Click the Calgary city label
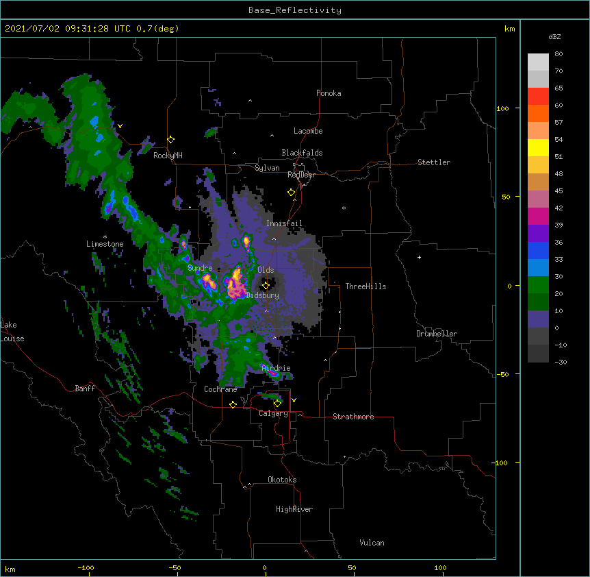 point(273,413)
